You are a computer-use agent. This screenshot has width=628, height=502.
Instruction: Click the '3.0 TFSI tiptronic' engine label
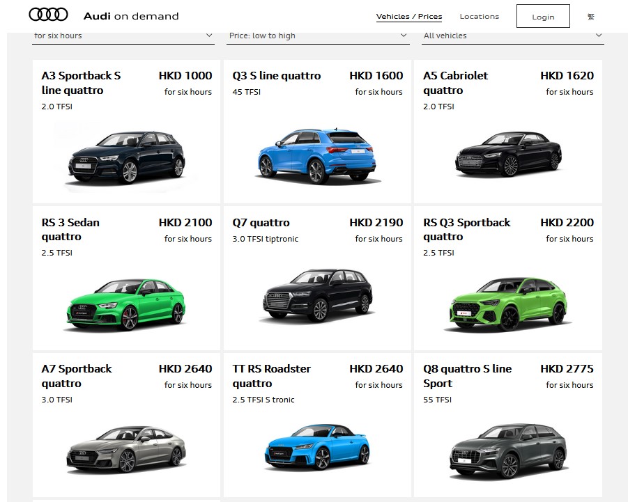[265, 239]
